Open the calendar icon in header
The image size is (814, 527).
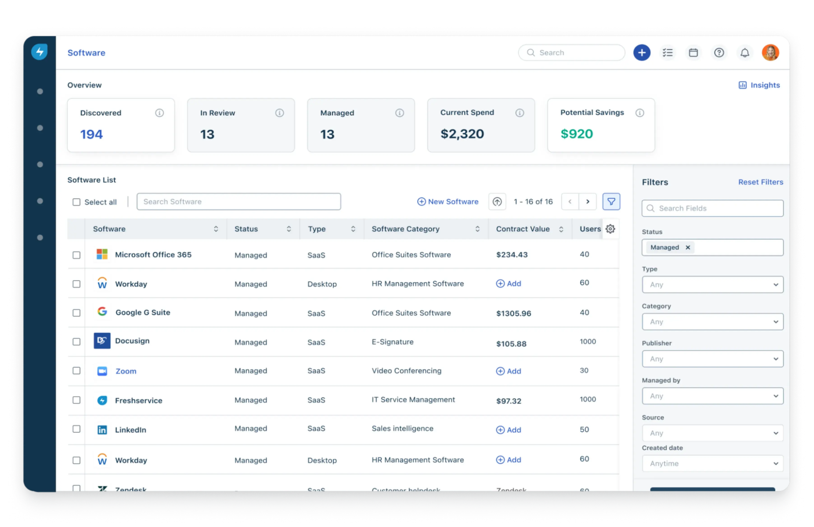(x=693, y=52)
